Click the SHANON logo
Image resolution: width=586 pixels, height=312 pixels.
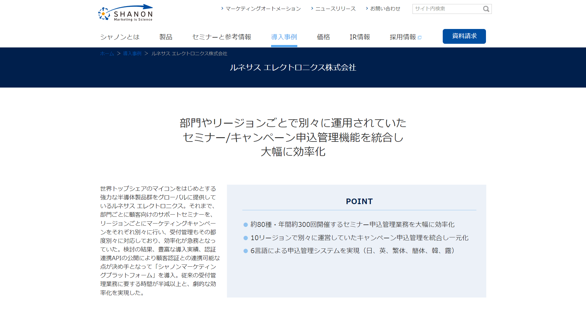pos(126,13)
